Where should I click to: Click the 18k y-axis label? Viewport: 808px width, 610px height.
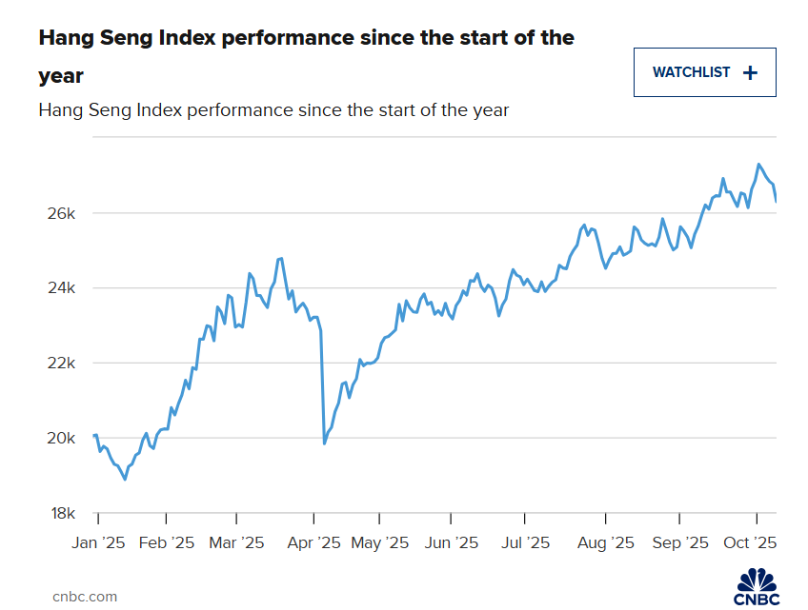pos(63,514)
